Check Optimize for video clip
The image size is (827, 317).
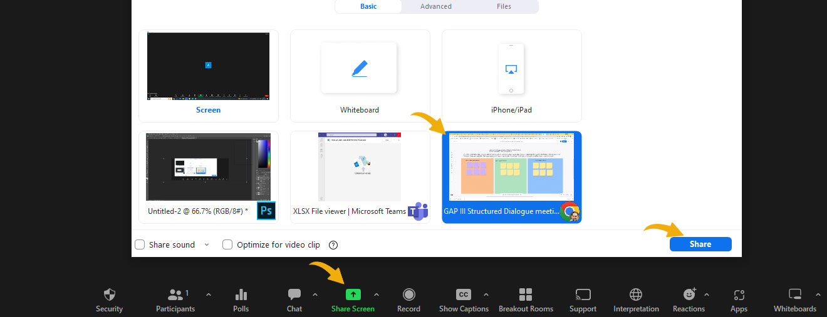pyautogui.click(x=227, y=244)
